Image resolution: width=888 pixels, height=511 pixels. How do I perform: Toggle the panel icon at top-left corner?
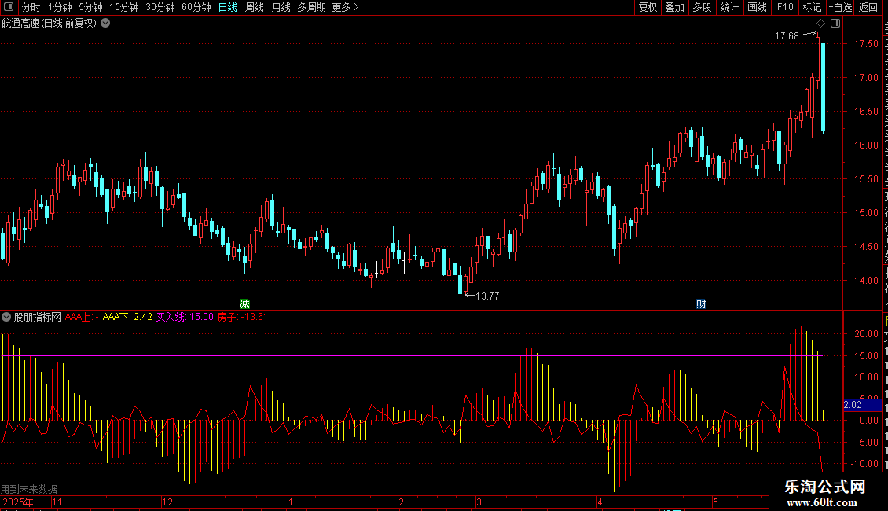(9, 7)
